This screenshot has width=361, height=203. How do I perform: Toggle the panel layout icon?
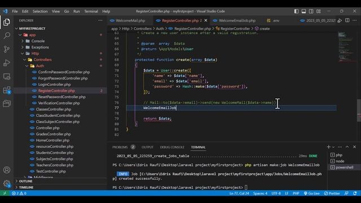pyautogui.click(x=303, y=11)
